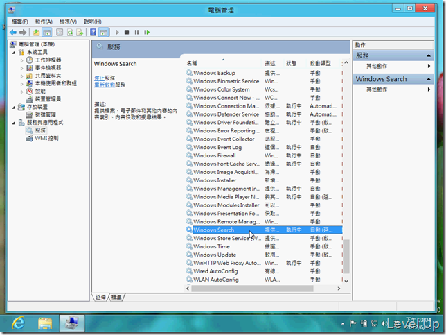This screenshot has height=335, width=446.
Task: Click the Stop service square icon
Action: 127,32
